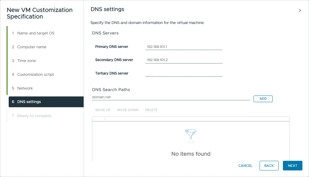Click the 'Secondary DNS server' label
Viewport: 309px width, 177px height.
pyautogui.click(x=114, y=60)
